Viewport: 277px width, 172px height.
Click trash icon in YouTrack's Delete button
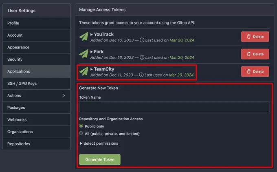pyautogui.click(x=248, y=37)
